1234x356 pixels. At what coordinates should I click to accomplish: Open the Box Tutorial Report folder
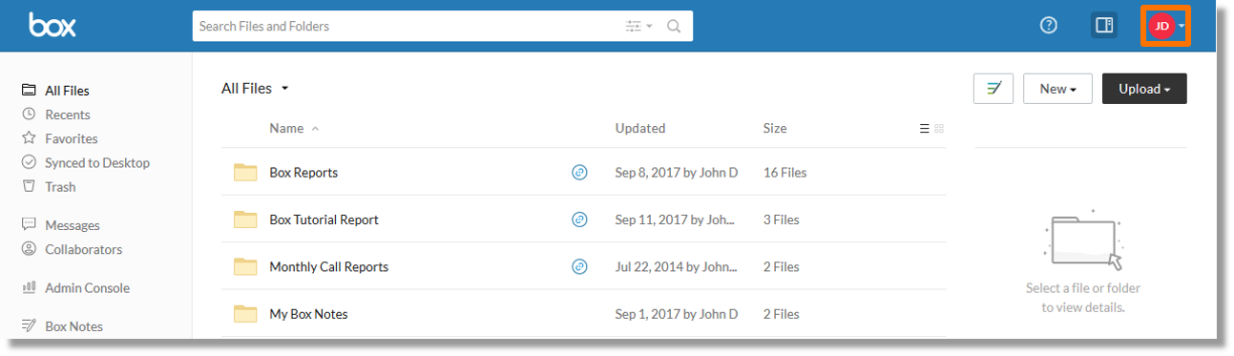pyautogui.click(x=324, y=220)
